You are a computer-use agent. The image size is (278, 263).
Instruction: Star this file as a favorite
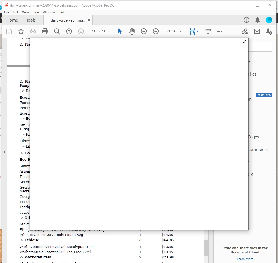pyautogui.click(x=21, y=31)
